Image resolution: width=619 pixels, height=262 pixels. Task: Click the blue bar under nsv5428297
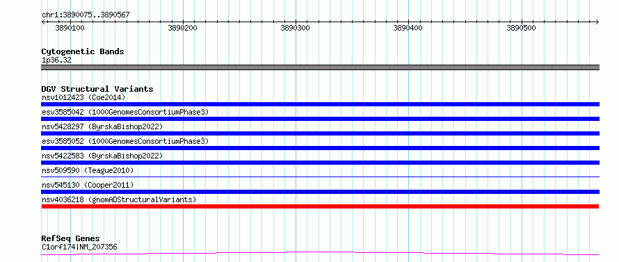point(320,133)
